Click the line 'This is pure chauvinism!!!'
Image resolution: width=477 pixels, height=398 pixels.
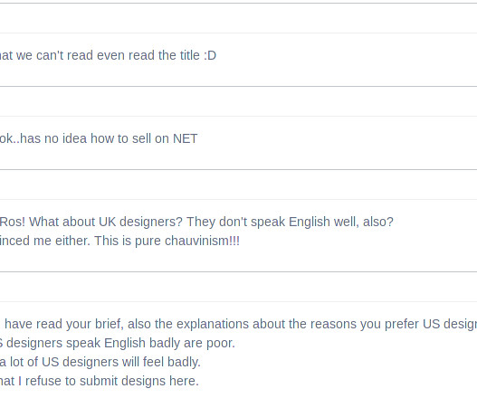click(x=167, y=241)
